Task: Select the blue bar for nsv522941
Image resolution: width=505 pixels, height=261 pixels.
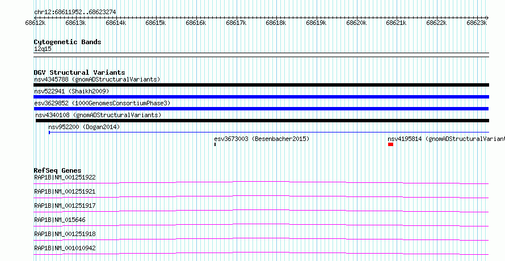Action: (x=261, y=97)
